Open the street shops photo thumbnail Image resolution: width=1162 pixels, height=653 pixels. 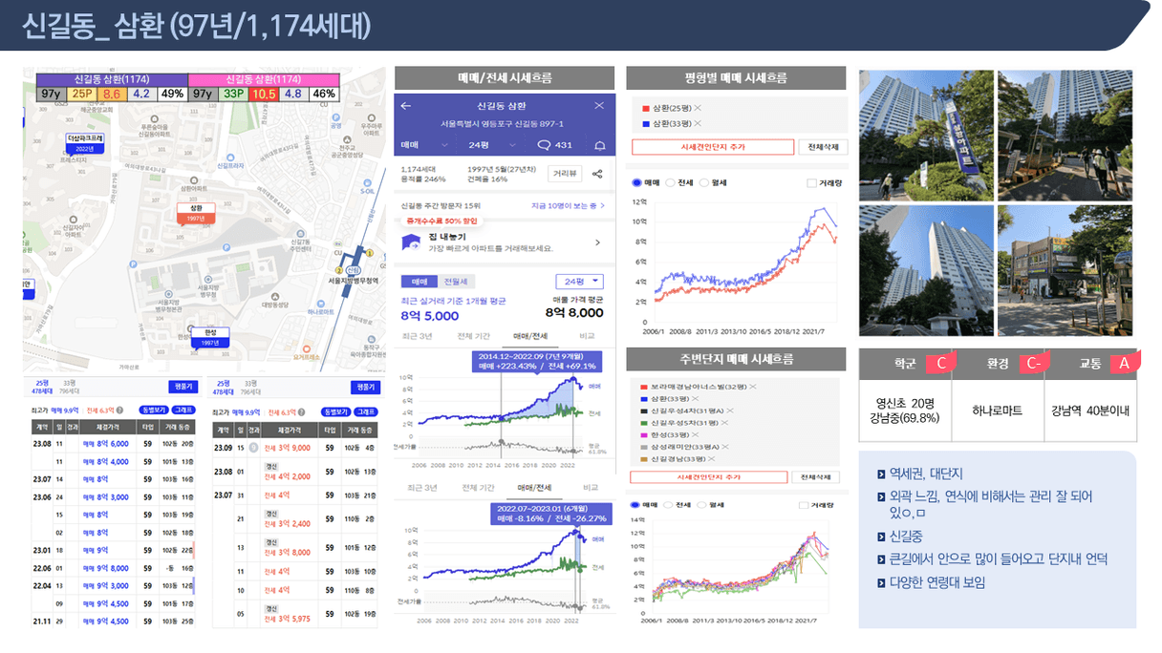click(x=1064, y=269)
